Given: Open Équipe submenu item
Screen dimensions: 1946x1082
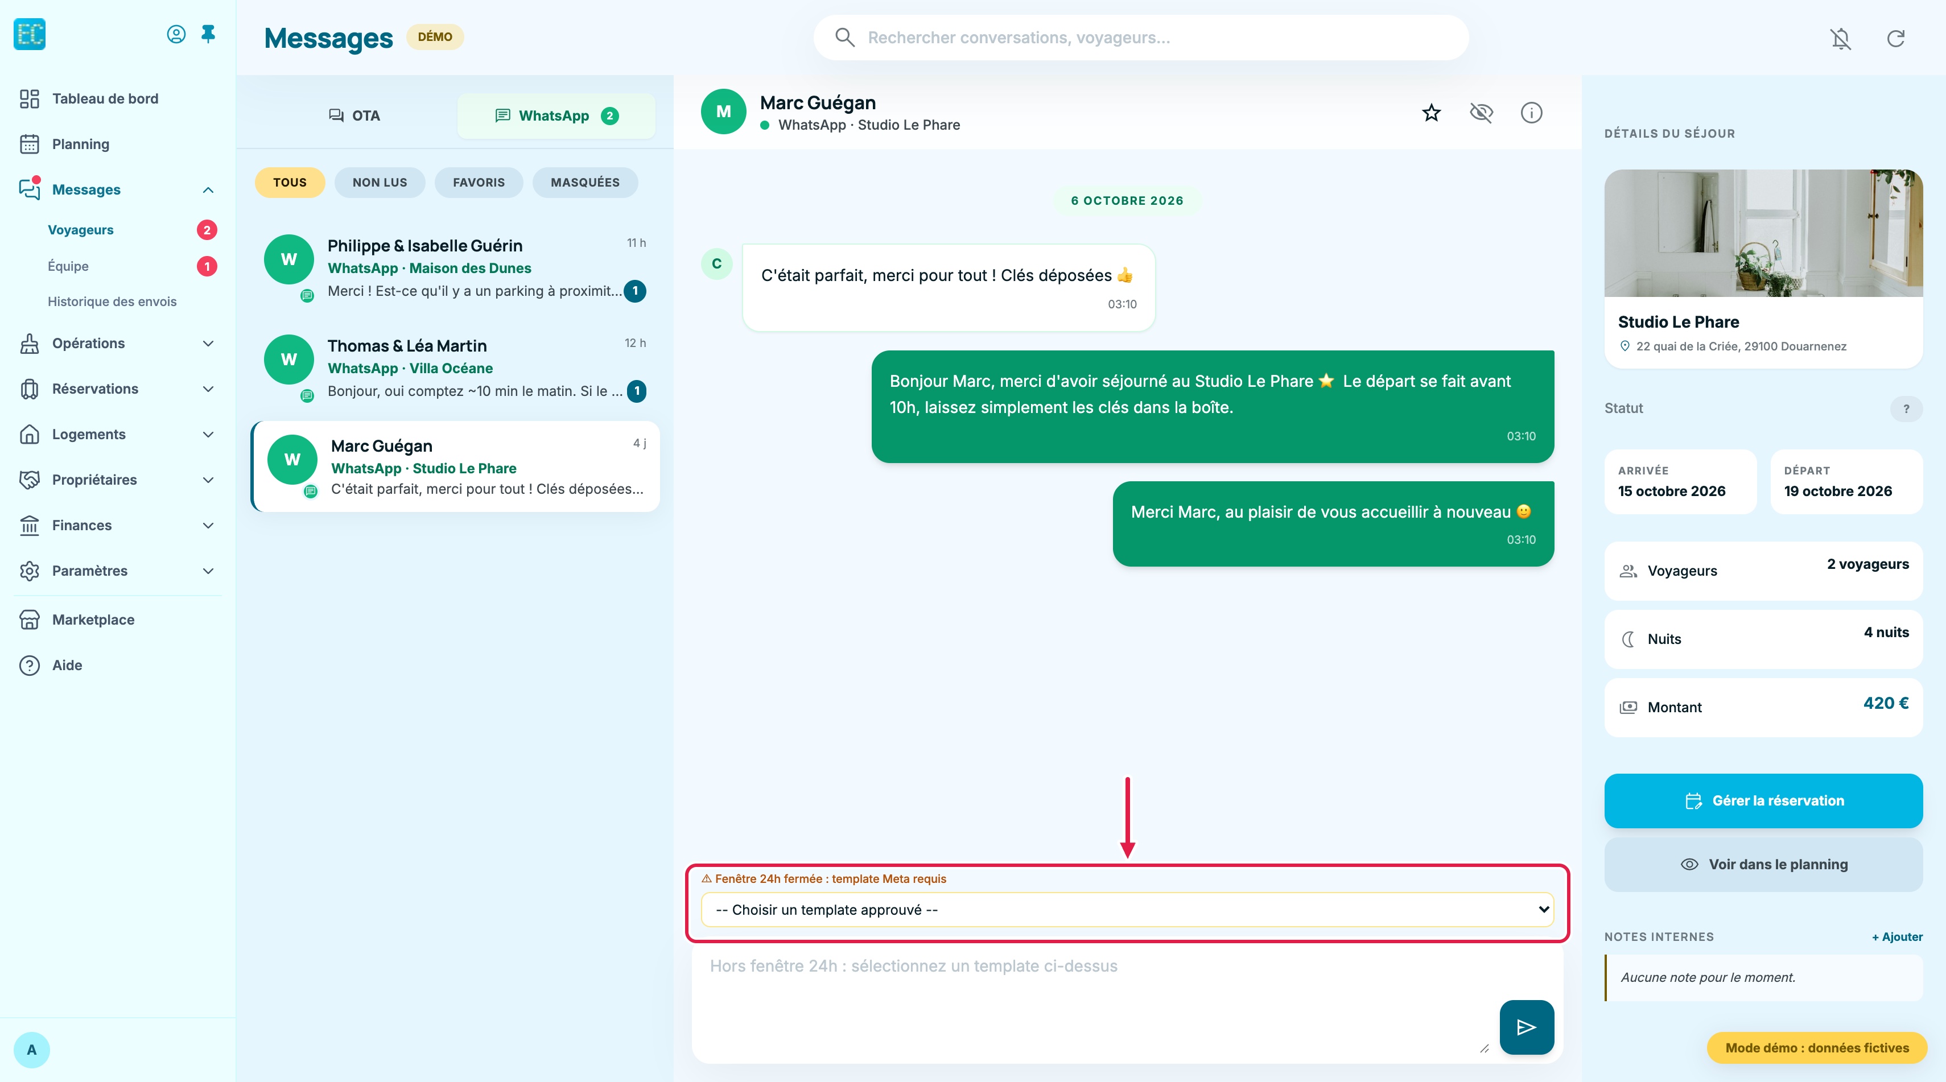Looking at the screenshot, I should point(68,267).
